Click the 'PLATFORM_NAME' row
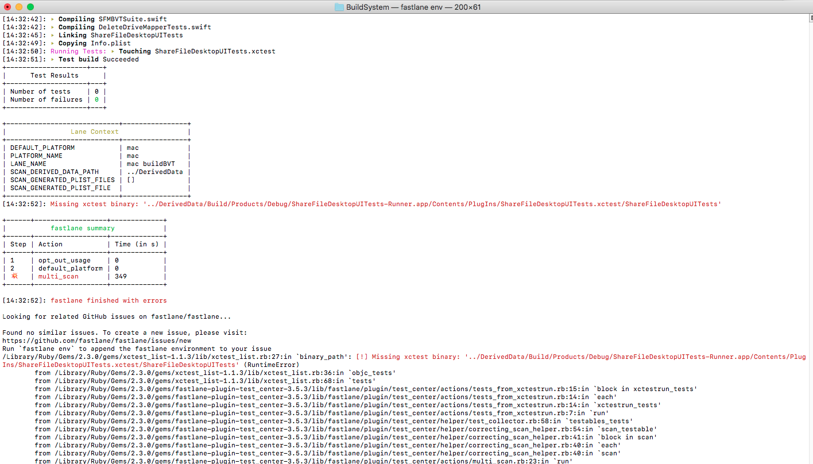The width and height of the screenshot is (813, 464). click(96, 156)
